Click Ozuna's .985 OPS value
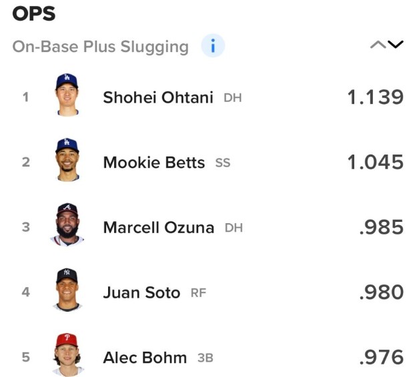This screenshot has width=417, height=377. (x=382, y=227)
